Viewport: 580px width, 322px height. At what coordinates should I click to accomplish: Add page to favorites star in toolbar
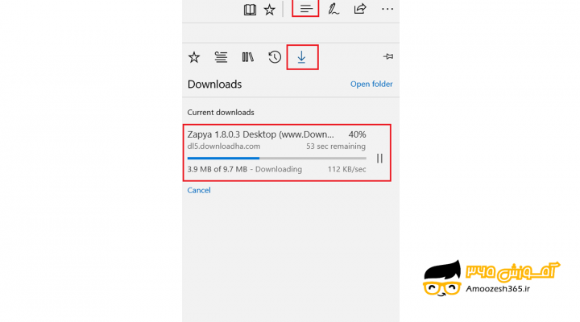[270, 10]
